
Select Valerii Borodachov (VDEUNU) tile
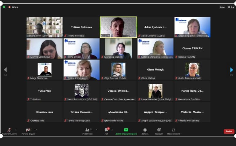81,91
